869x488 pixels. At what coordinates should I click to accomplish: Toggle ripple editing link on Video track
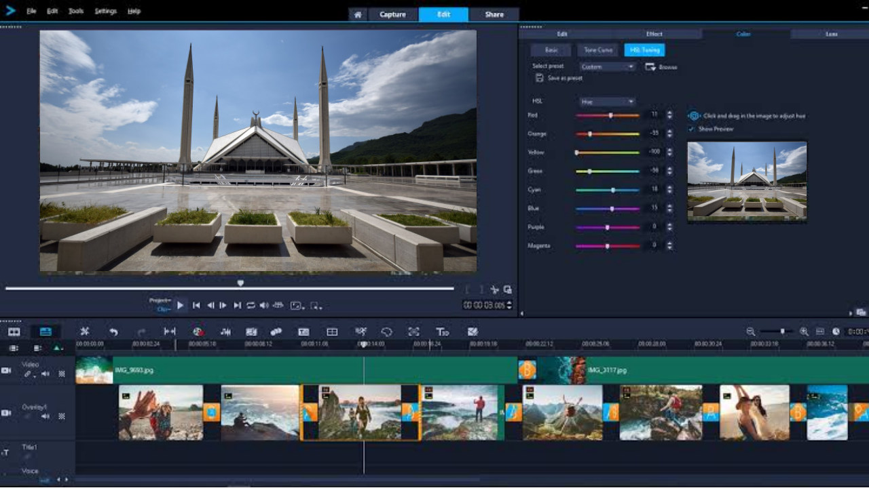point(28,373)
